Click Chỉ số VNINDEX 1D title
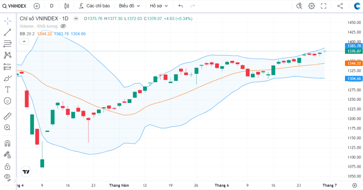Screen dimensions: 363x190 click(x=44, y=19)
